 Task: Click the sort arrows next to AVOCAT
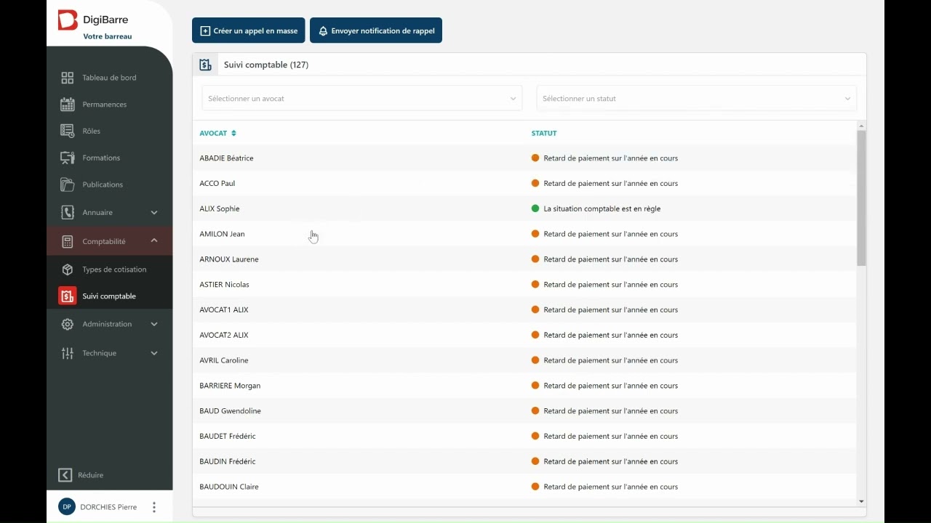[x=233, y=134]
